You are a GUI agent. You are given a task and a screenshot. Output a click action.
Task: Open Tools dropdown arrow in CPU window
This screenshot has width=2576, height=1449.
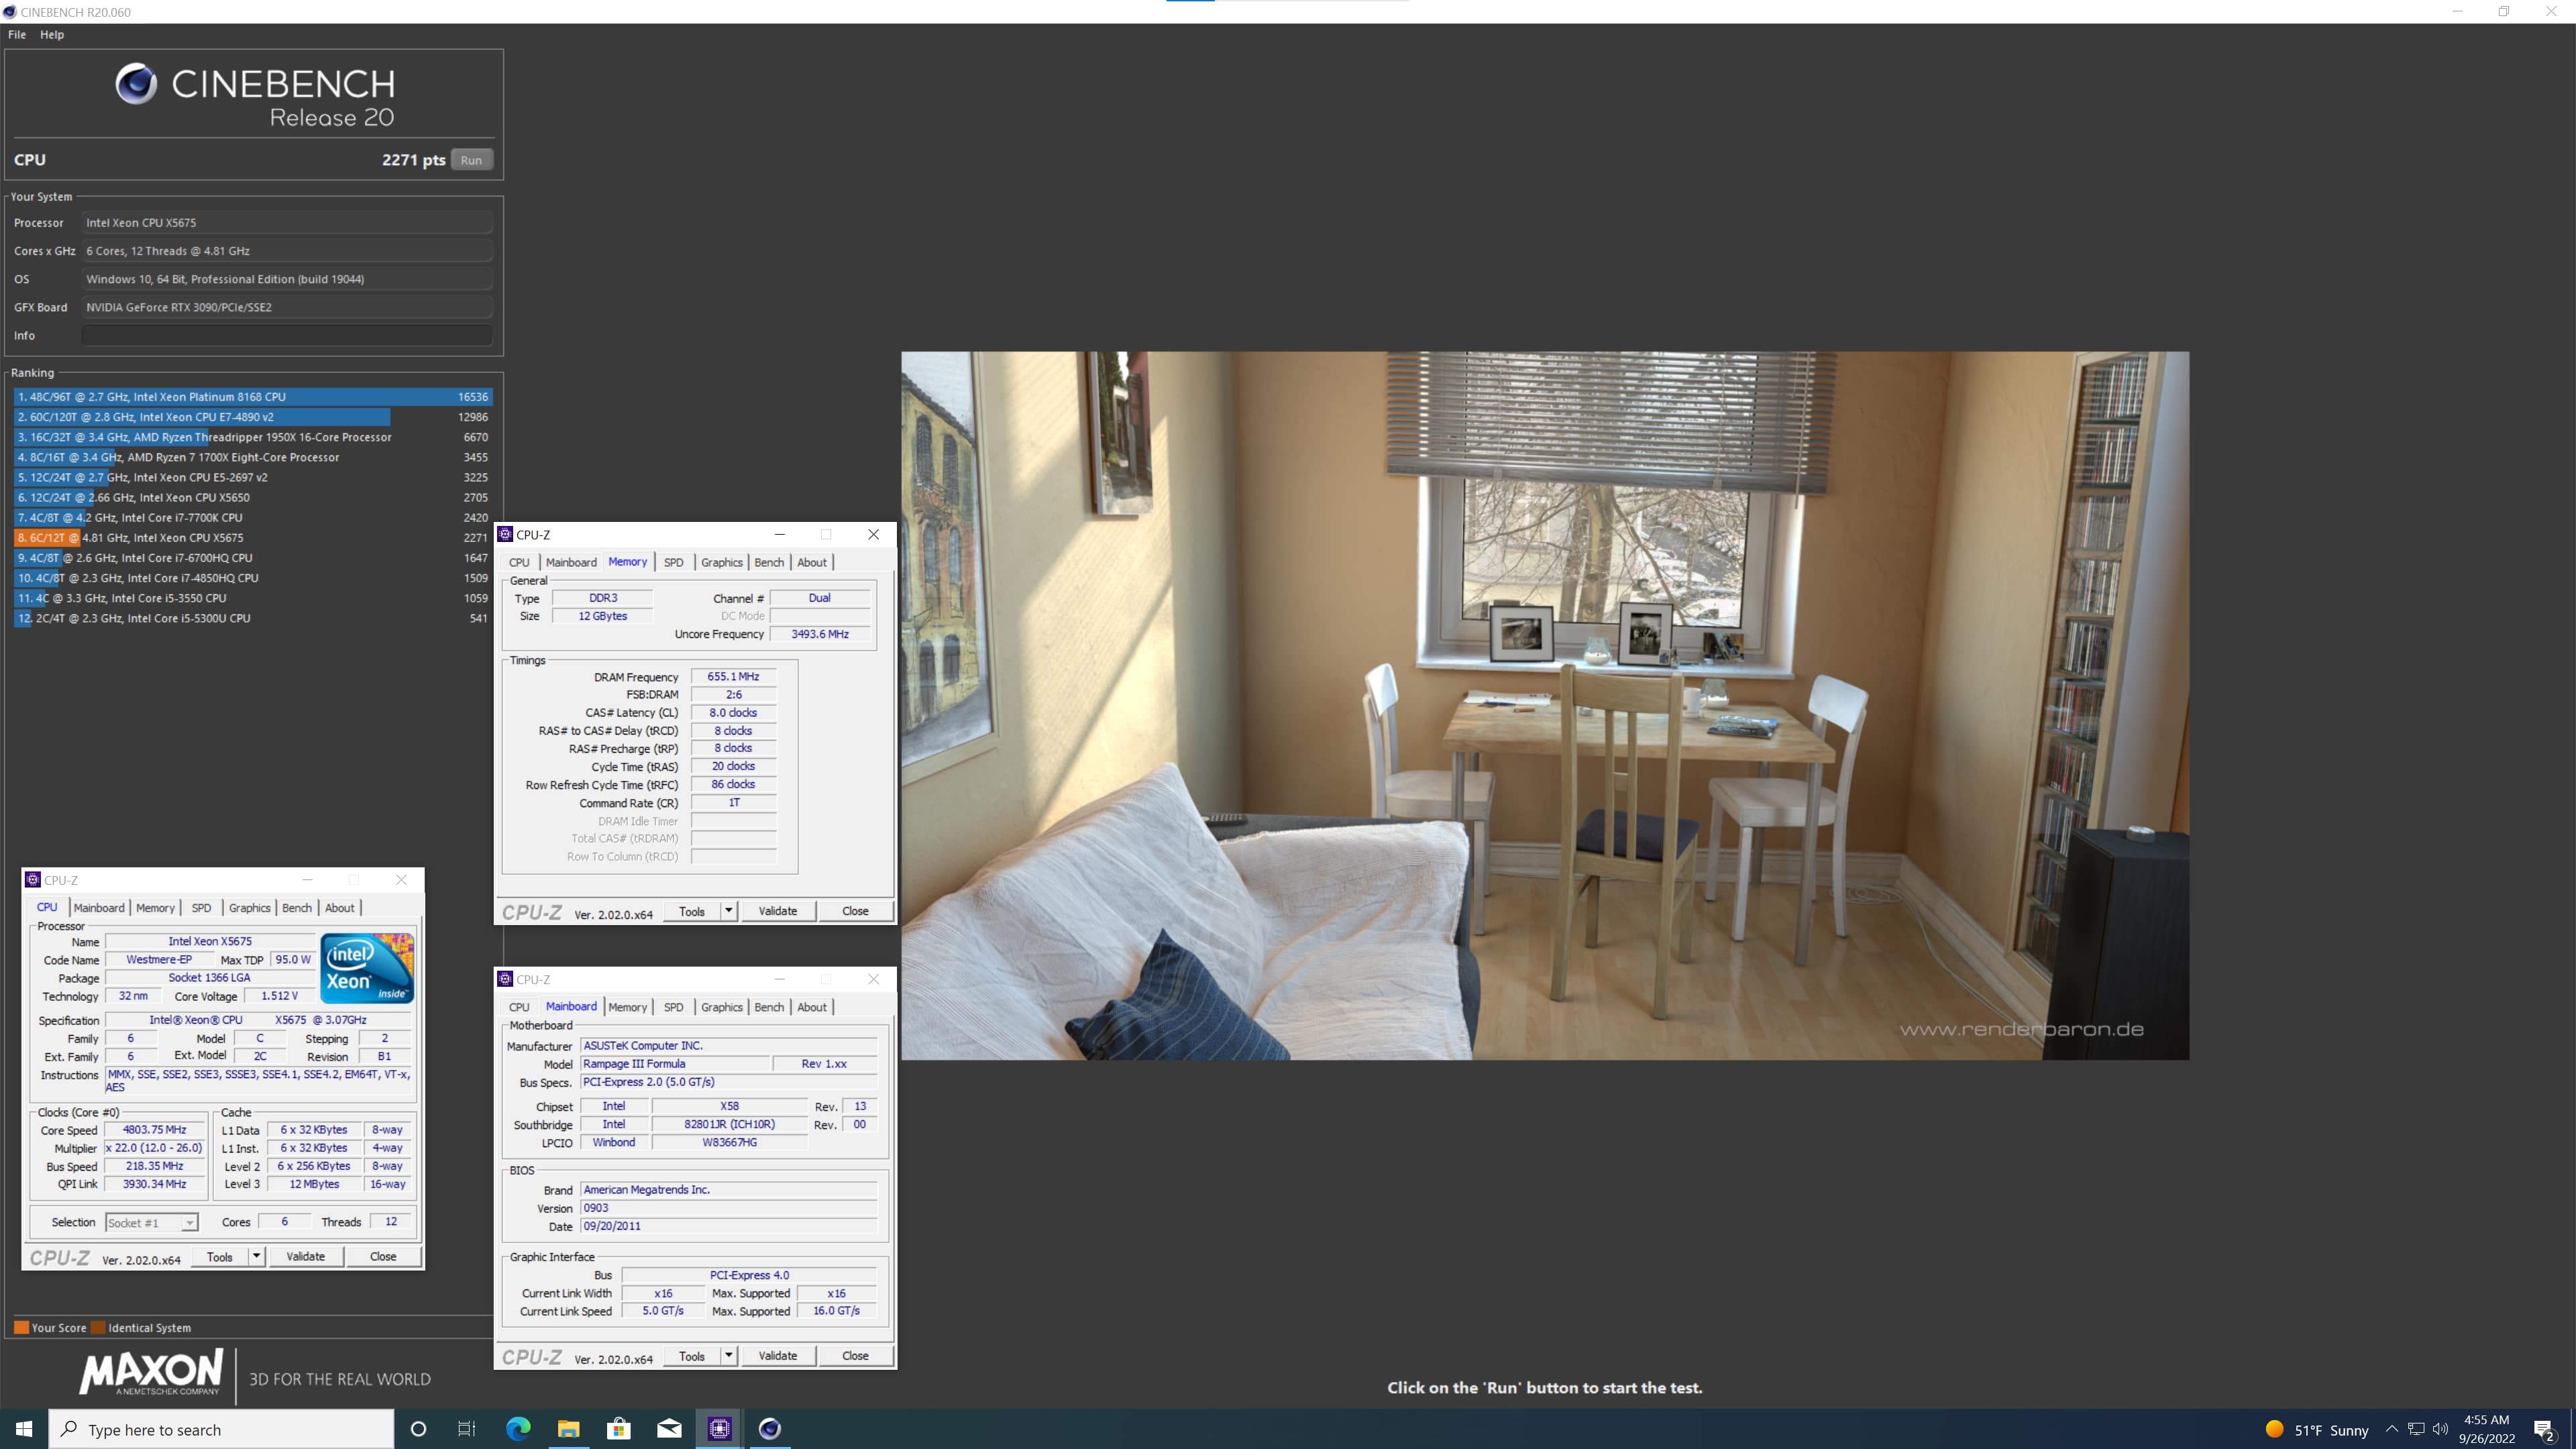click(x=256, y=1256)
